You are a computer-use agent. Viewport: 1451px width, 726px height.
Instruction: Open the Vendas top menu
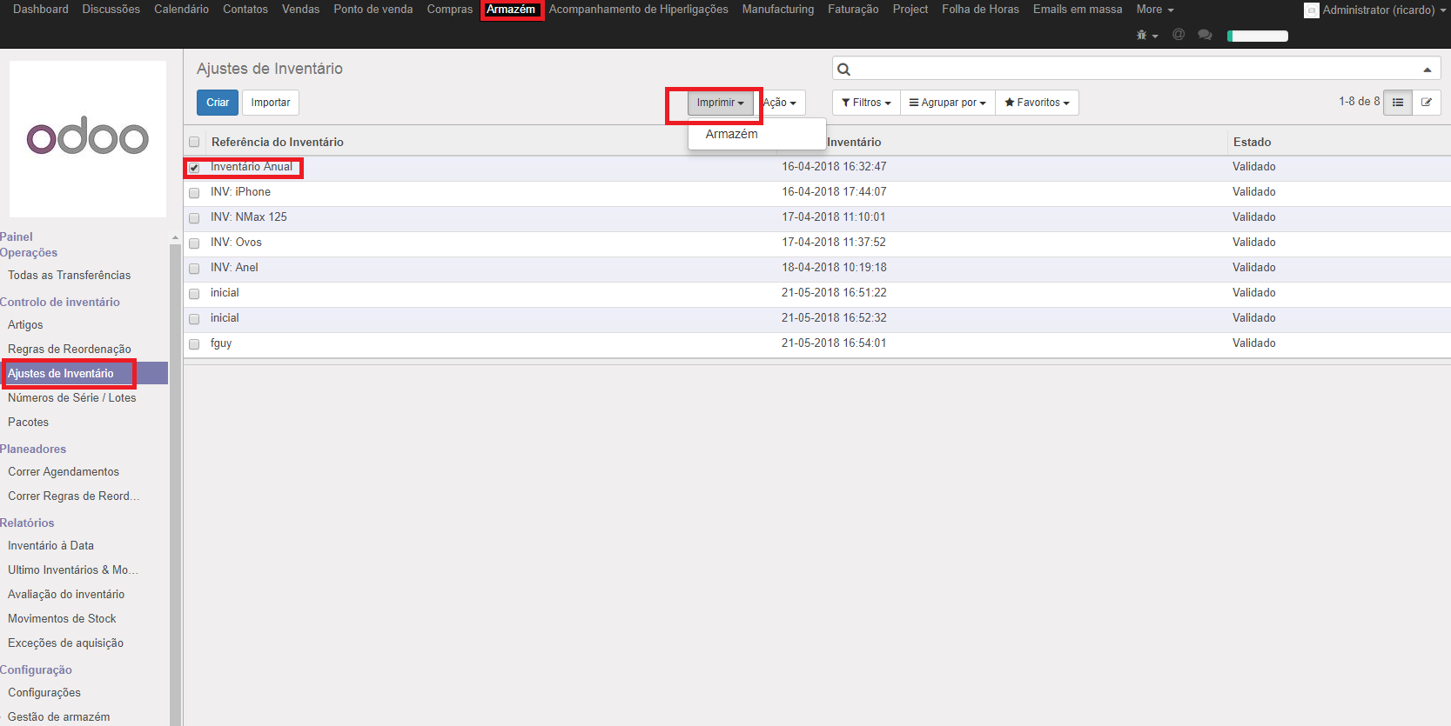point(300,10)
